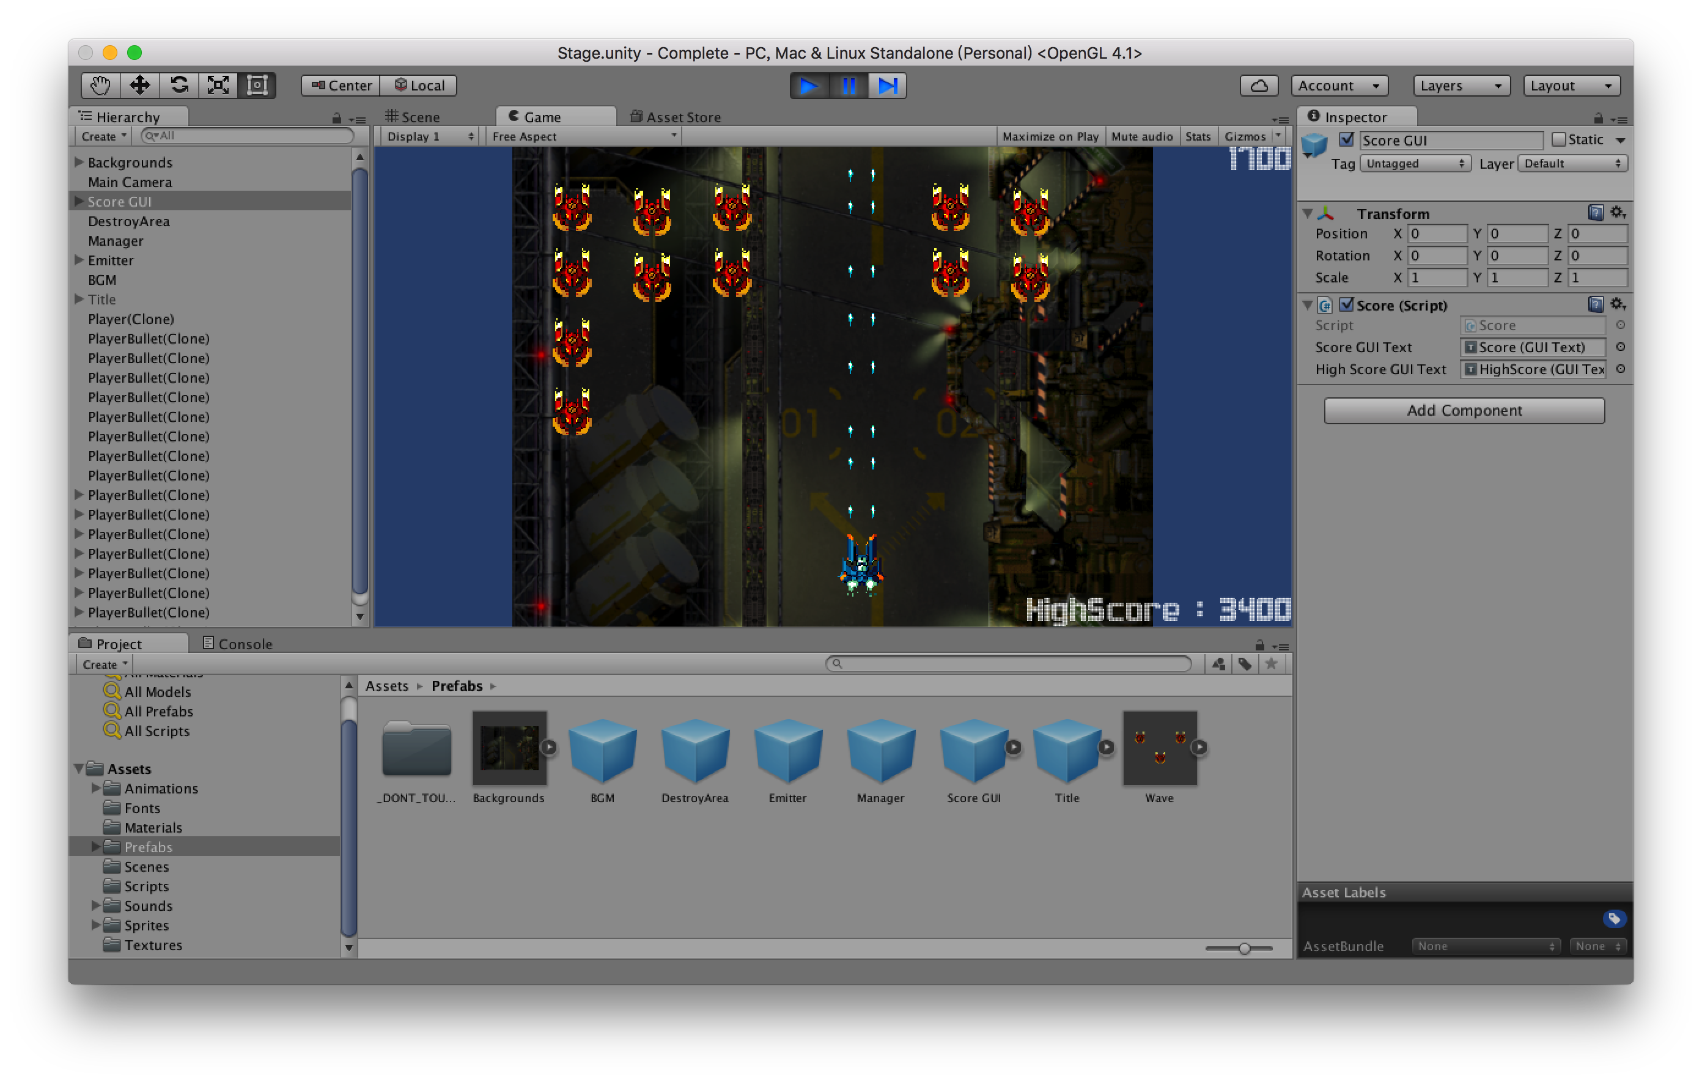This screenshot has width=1702, height=1082.
Task: Toggle Maximize on Play
Action: 1050,136
